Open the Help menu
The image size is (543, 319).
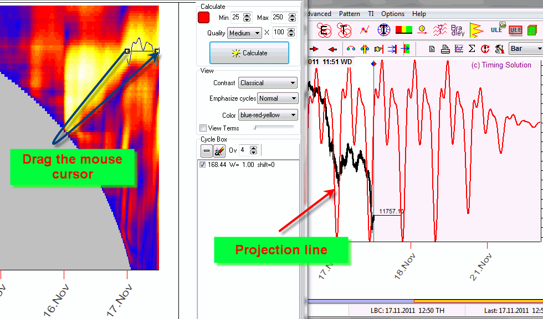coord(419,14)
